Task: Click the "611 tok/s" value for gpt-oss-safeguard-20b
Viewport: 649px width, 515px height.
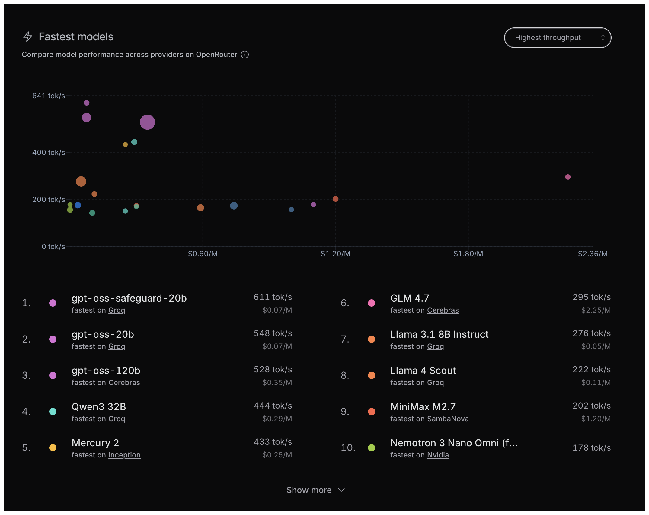Action: pos(273,297)
